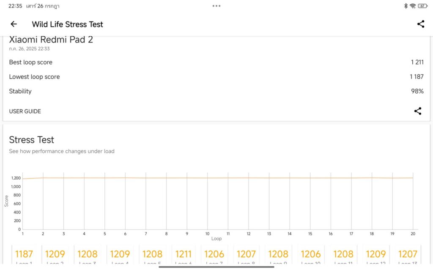The width and height of the screenshot is (433, 270).
Task: Tap the Wi-Fi status icon
Action: tap(413, 6)
